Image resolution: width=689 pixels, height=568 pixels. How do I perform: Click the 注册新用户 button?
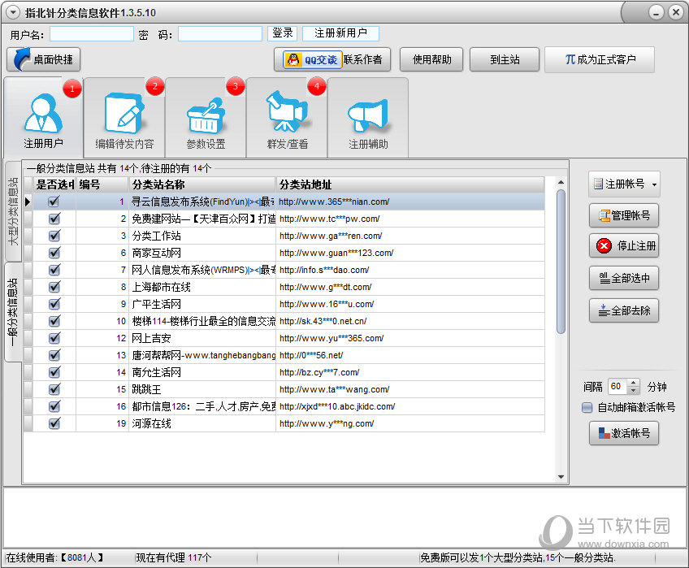[x=340, y=33]
